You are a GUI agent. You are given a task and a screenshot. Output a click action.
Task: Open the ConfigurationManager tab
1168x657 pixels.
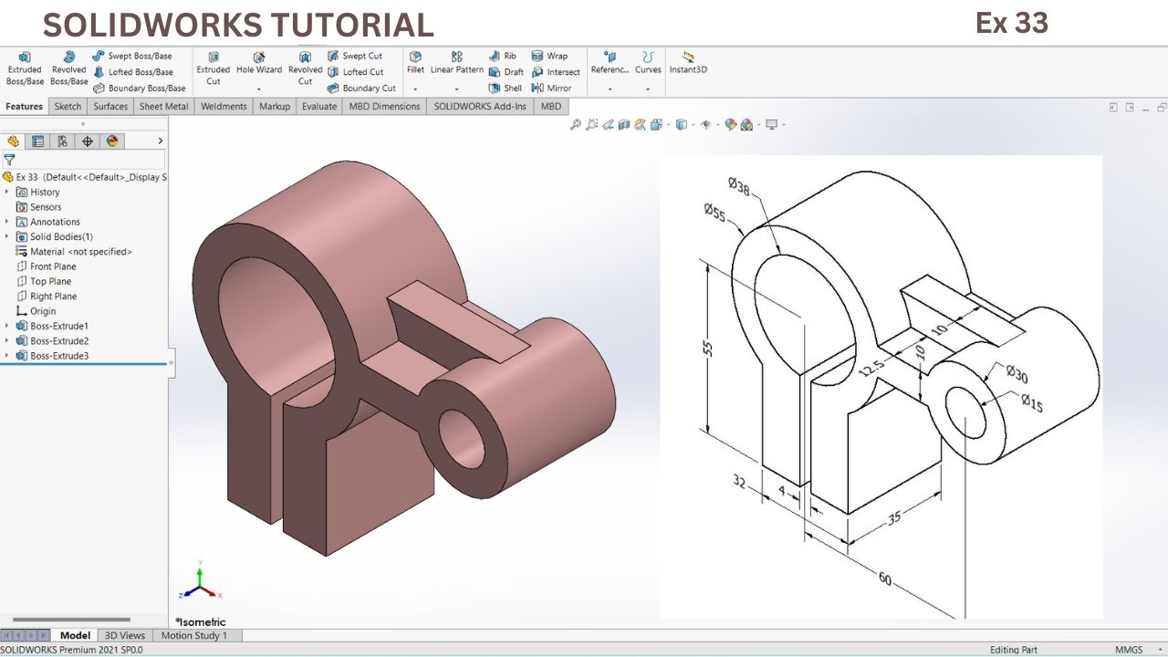tap(62, 141)
